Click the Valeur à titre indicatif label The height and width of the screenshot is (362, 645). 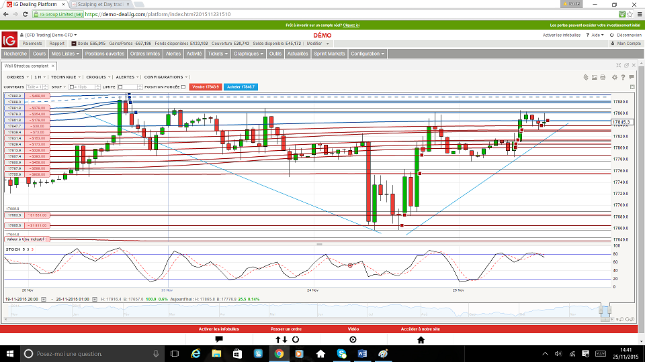pyautogui.click(x=27, y=239)
